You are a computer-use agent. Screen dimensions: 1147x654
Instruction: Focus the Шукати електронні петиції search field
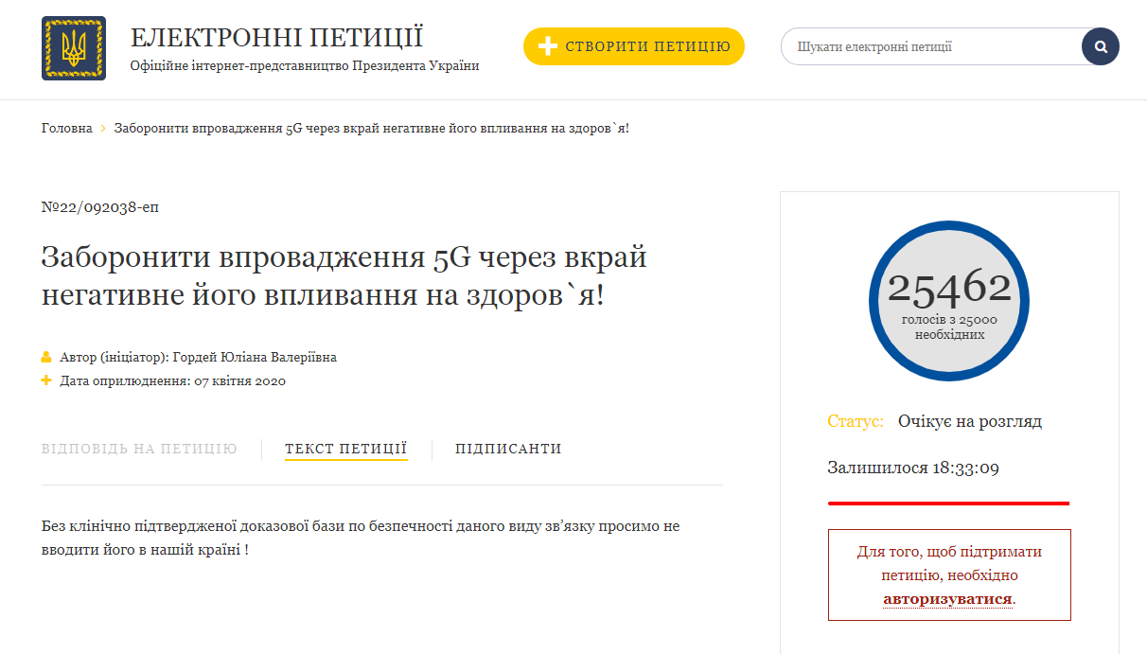pos(932,46)
